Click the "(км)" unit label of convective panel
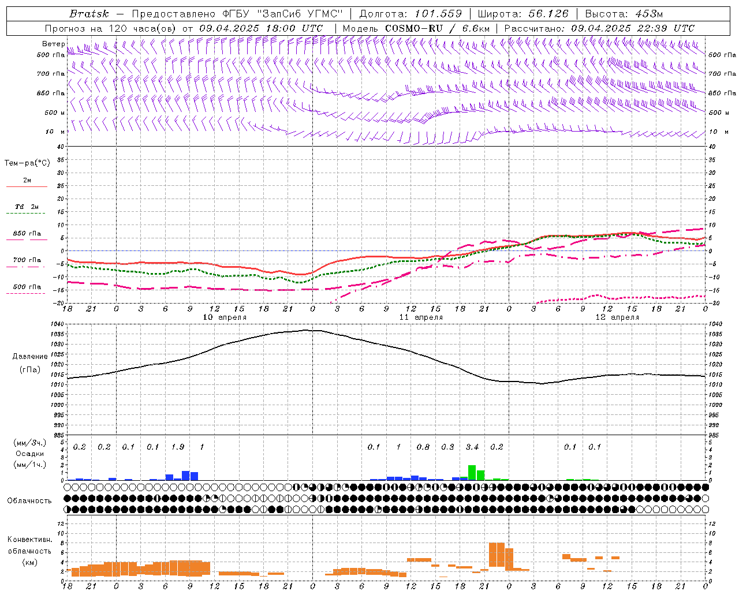 [x=30, y=562]
